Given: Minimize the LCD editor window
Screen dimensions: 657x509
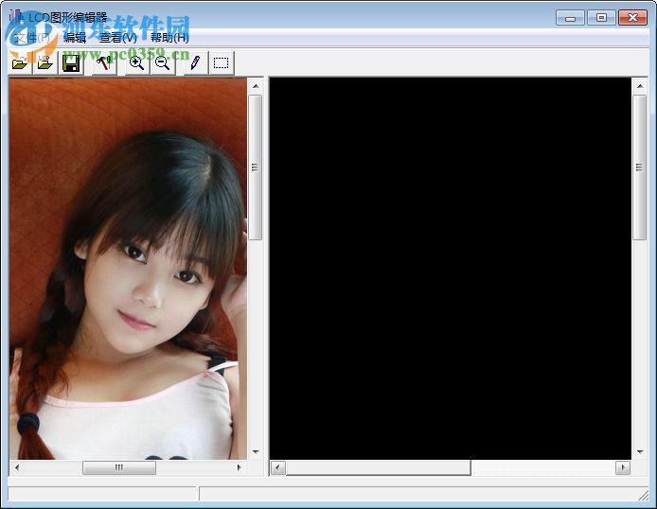Looking at the screenshot, I should click(x=570, y=18).
